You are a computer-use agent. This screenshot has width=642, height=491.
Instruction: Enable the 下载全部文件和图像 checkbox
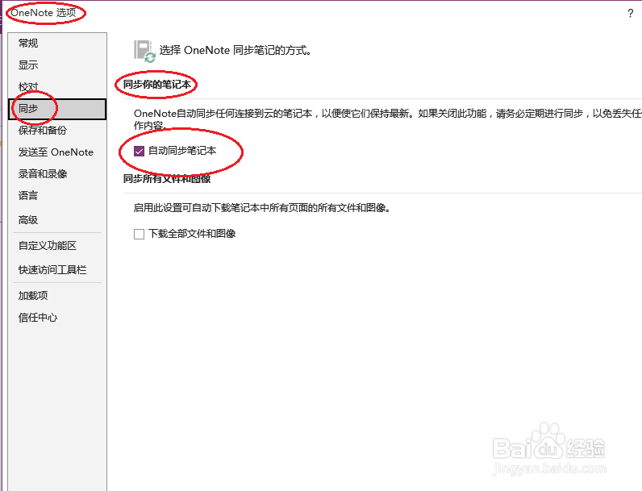coord(140,234)
